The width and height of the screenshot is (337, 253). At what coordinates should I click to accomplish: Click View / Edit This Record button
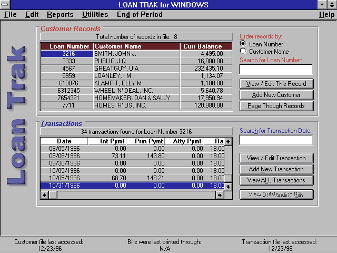[276, 84]
